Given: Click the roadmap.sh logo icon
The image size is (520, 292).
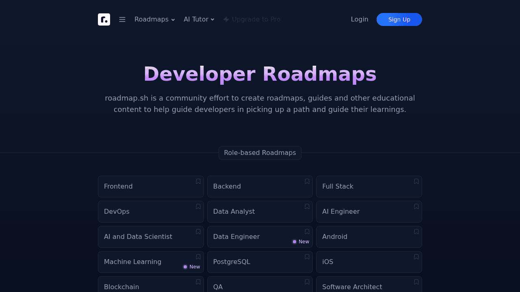Looking at the screenshot, I should (104, 19).
